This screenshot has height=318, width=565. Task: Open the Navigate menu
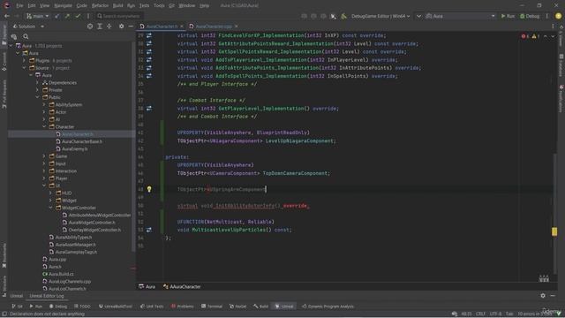click(x=63, y=5)
